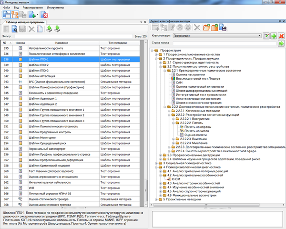Expand the 1 Профессионально-важные качества folder
Viewport: 286px width, 229px height.
pyautogui.click(x=156, y=54)
